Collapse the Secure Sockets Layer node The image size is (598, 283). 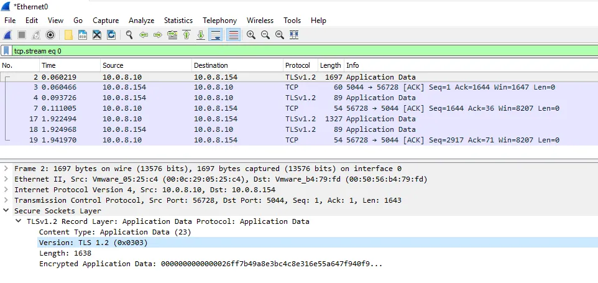(x=6, y=210)
